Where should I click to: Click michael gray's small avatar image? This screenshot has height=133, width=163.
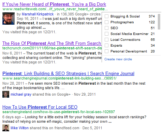6,94
